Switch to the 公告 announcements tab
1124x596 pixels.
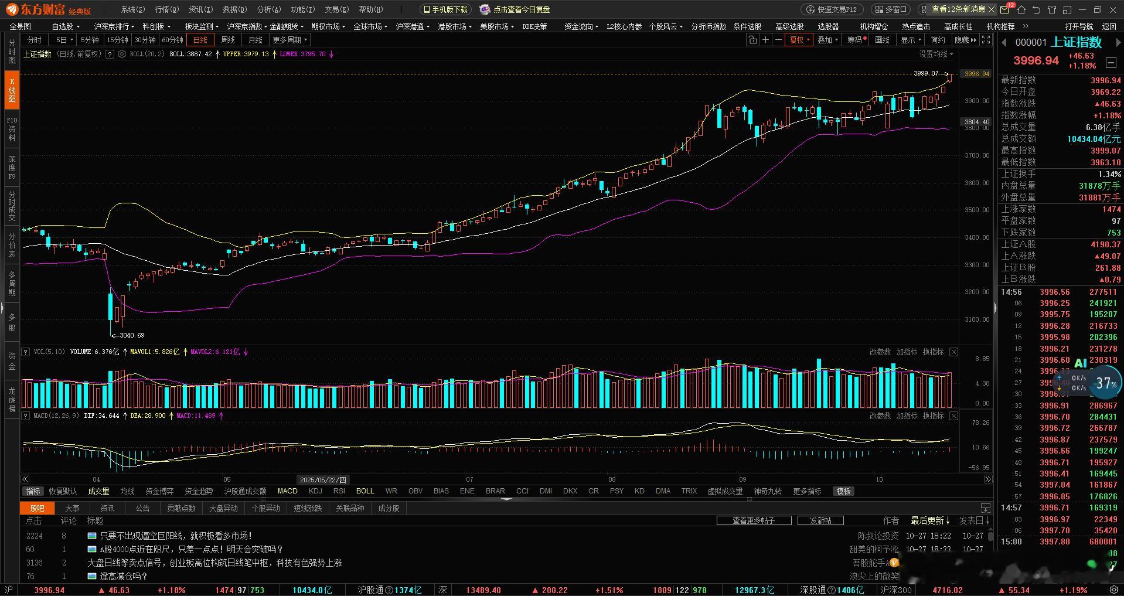pyautogui.click(x=142, y=508)
